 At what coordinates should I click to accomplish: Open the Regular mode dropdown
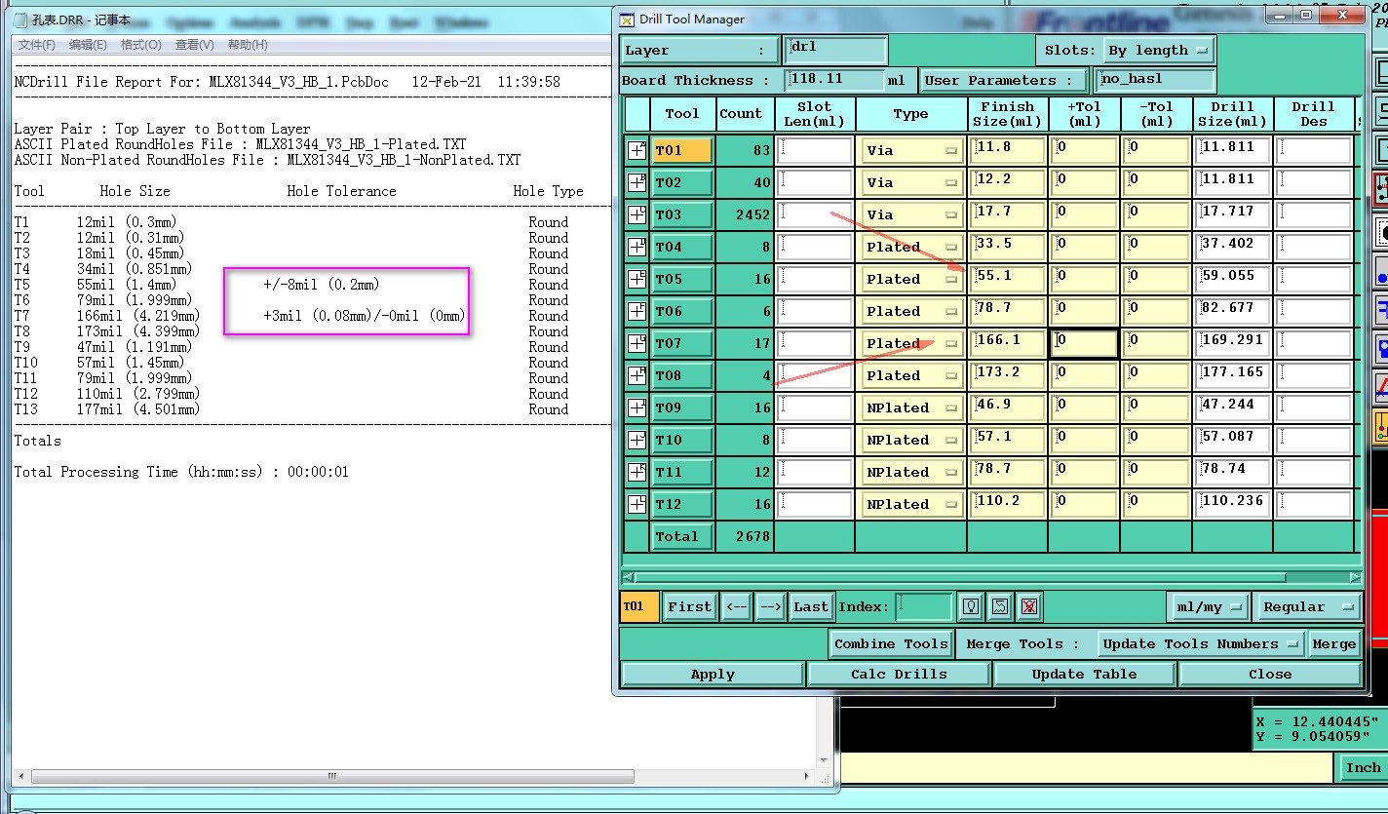[x=1307, y=606]
